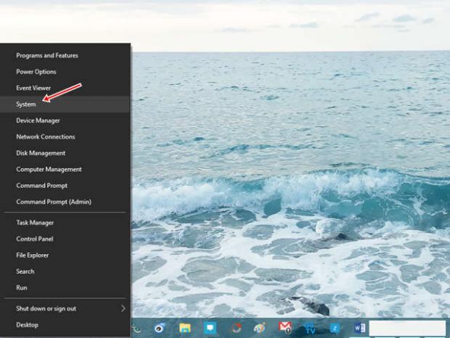The width and height of the screenshot is (450, 338).
Task: Open the light blue Z taskbar icon
Action: coord(335,328)
